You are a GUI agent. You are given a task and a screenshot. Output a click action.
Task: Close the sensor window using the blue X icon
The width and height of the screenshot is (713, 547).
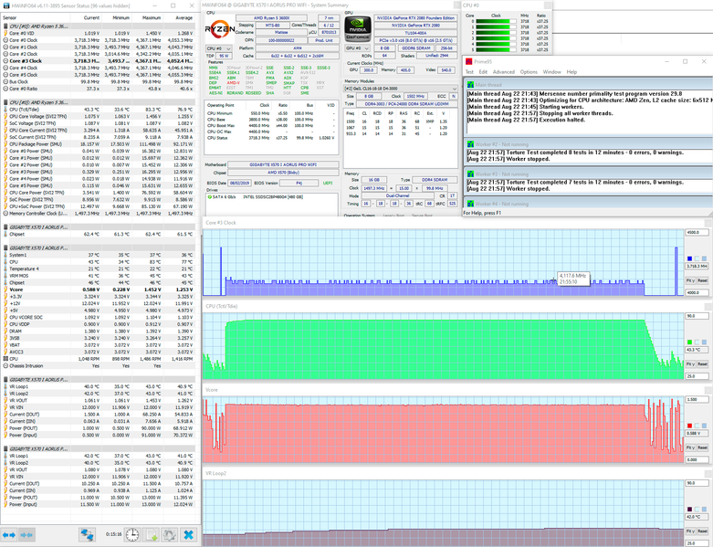[188, 535]
